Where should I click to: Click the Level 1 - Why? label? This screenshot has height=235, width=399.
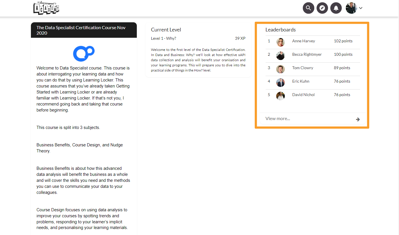click(163, 39)
